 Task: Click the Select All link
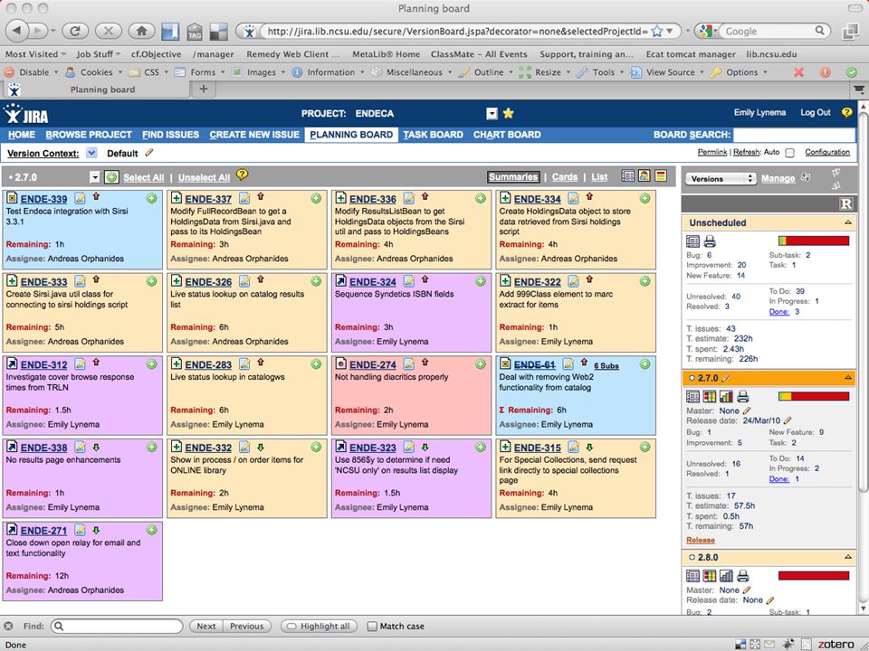click(x=144, y=178)
